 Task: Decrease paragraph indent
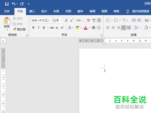pyautogui.click(x=134, y=20)
